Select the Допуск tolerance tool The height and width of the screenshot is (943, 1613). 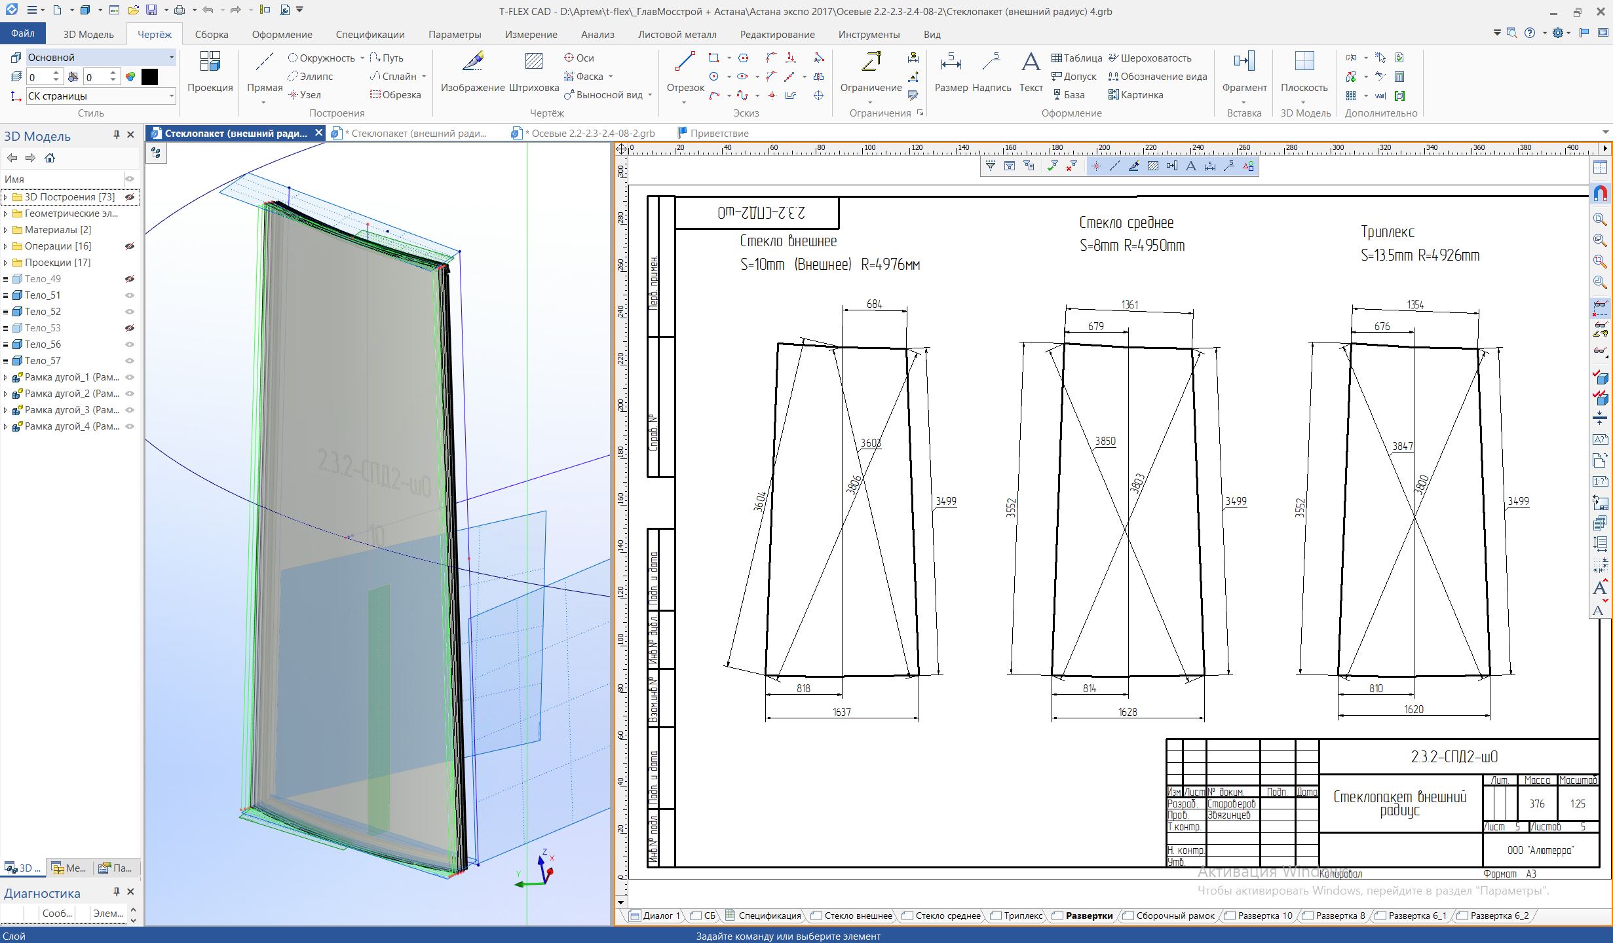click(x=1074, y=76)
